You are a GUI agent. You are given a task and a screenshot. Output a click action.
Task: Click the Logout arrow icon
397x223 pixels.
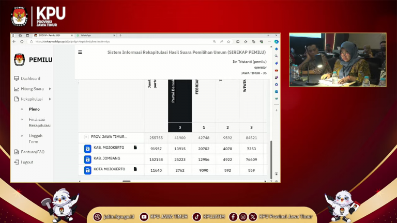click(17, 162)
